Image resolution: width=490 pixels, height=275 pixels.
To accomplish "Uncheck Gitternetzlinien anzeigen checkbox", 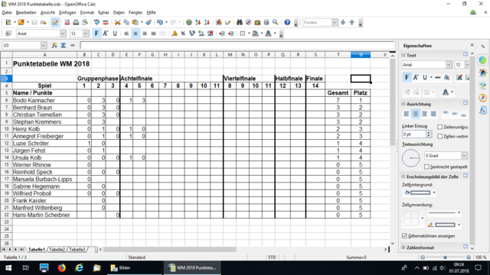I will [405, 236].
